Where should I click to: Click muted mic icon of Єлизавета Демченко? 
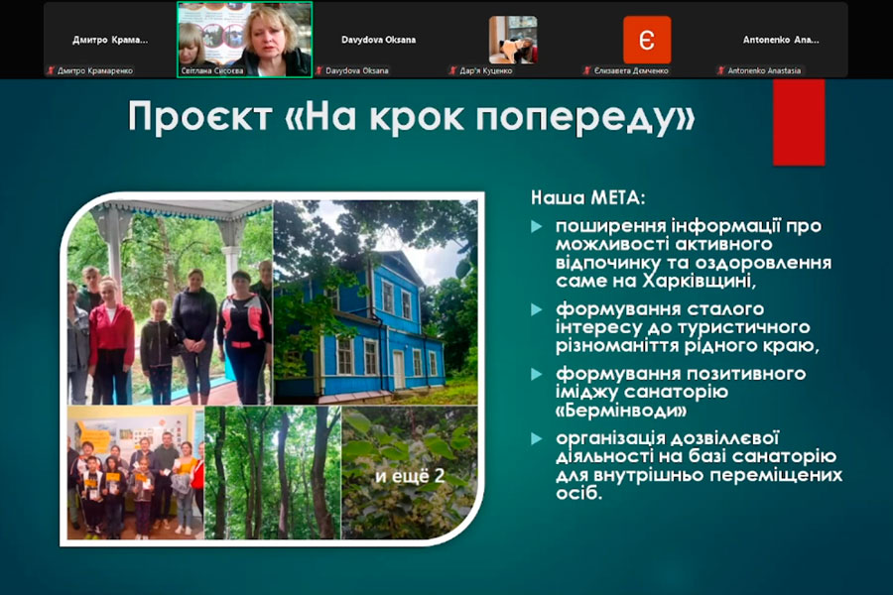click(x=587, y=70)
